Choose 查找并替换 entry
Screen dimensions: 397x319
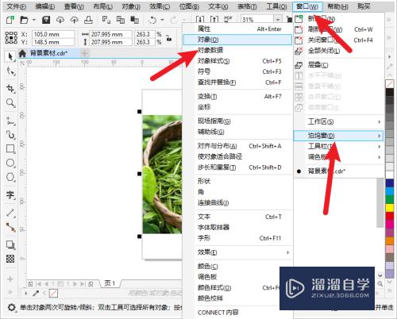237,83
